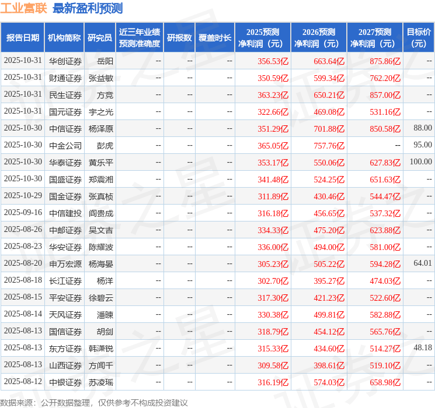Click target price 64.01
This screenshot has height=408, width=435.
click(423, 263)
